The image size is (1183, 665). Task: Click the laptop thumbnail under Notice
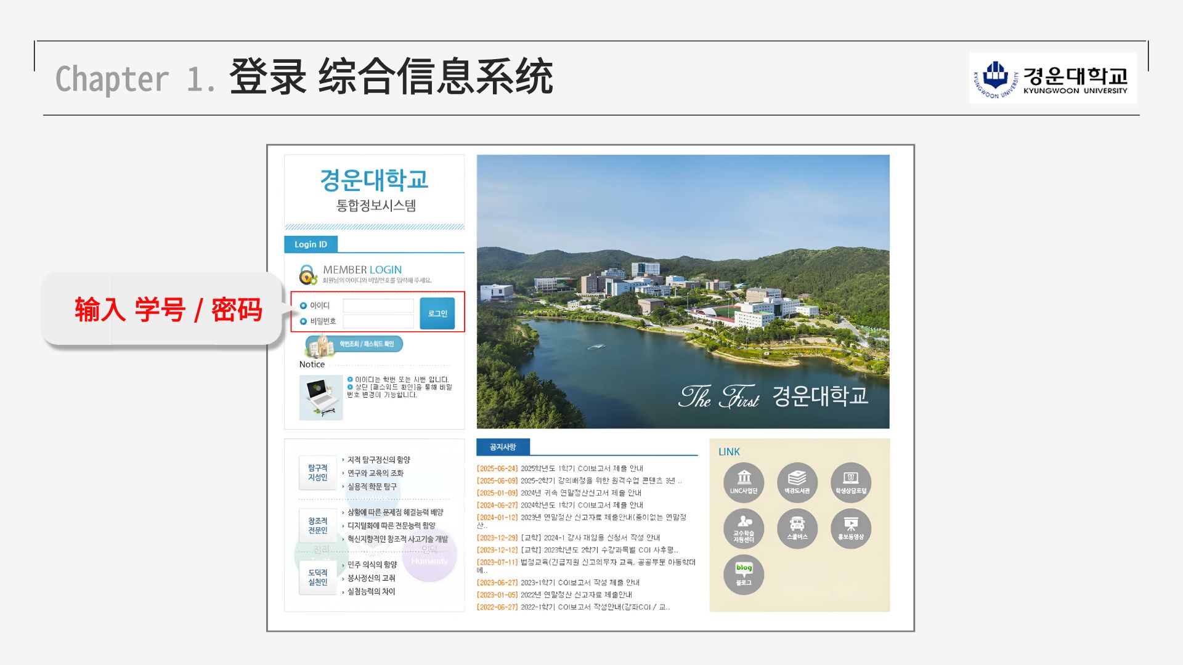click(x=321, y=397)
